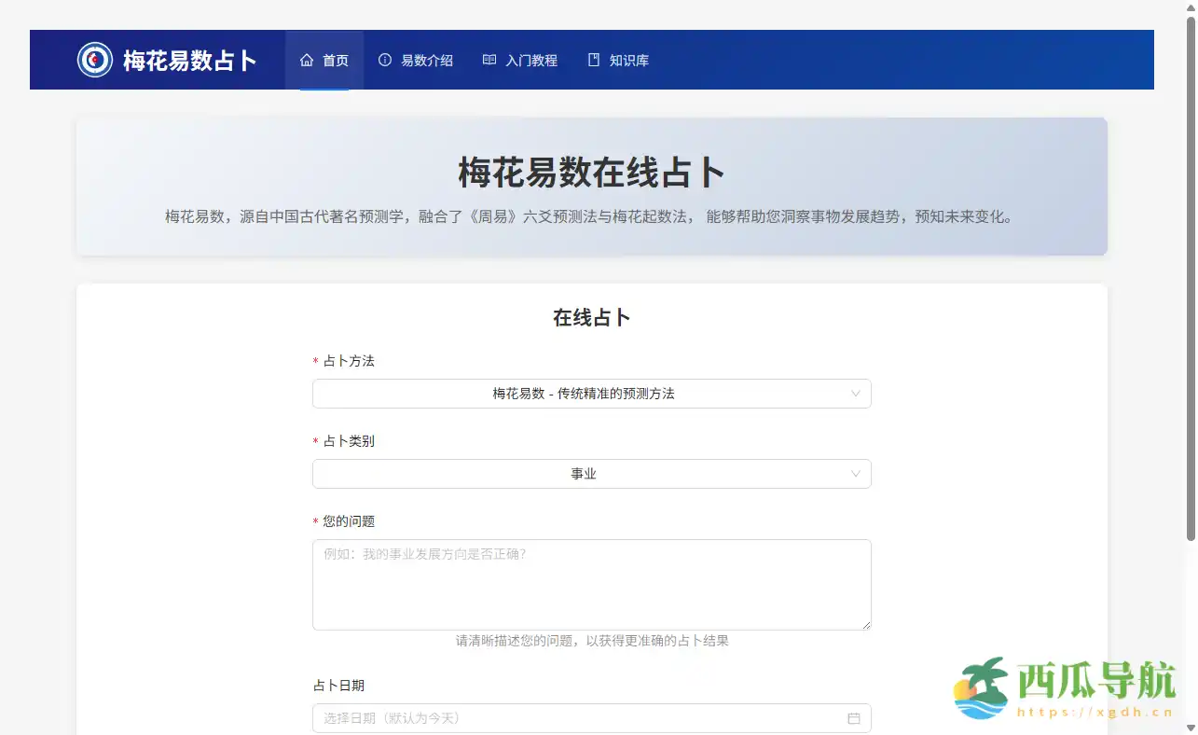Click the 梅花易数占卜 site title text
The image size is (1198, 735).
190,61
